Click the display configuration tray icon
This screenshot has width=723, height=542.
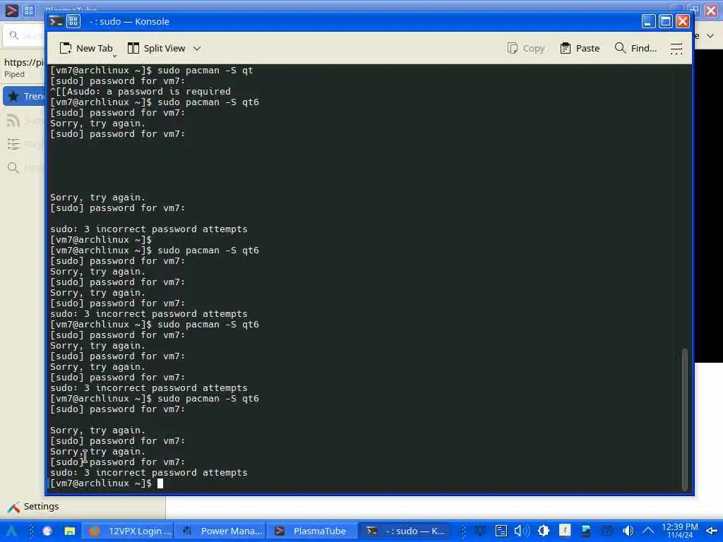pyautogui.click(x=586, y=531)
